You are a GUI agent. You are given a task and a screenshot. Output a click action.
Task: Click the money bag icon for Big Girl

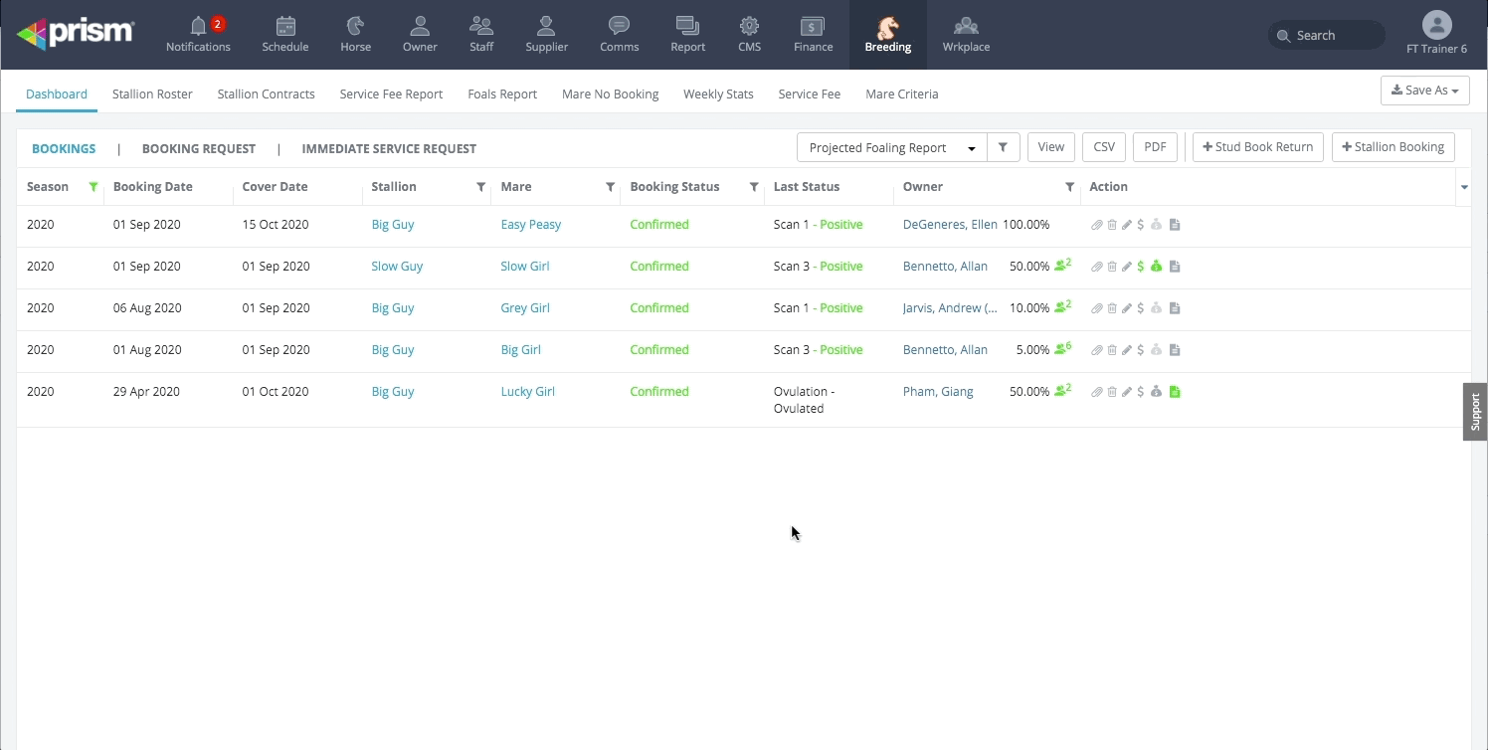(1156, 350)
